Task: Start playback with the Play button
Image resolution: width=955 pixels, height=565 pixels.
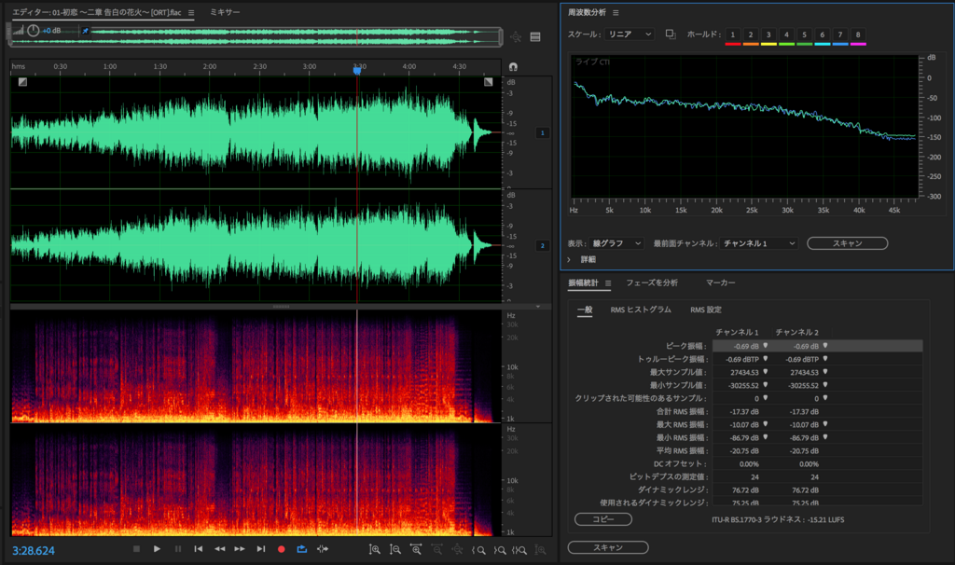Action: 157,549
